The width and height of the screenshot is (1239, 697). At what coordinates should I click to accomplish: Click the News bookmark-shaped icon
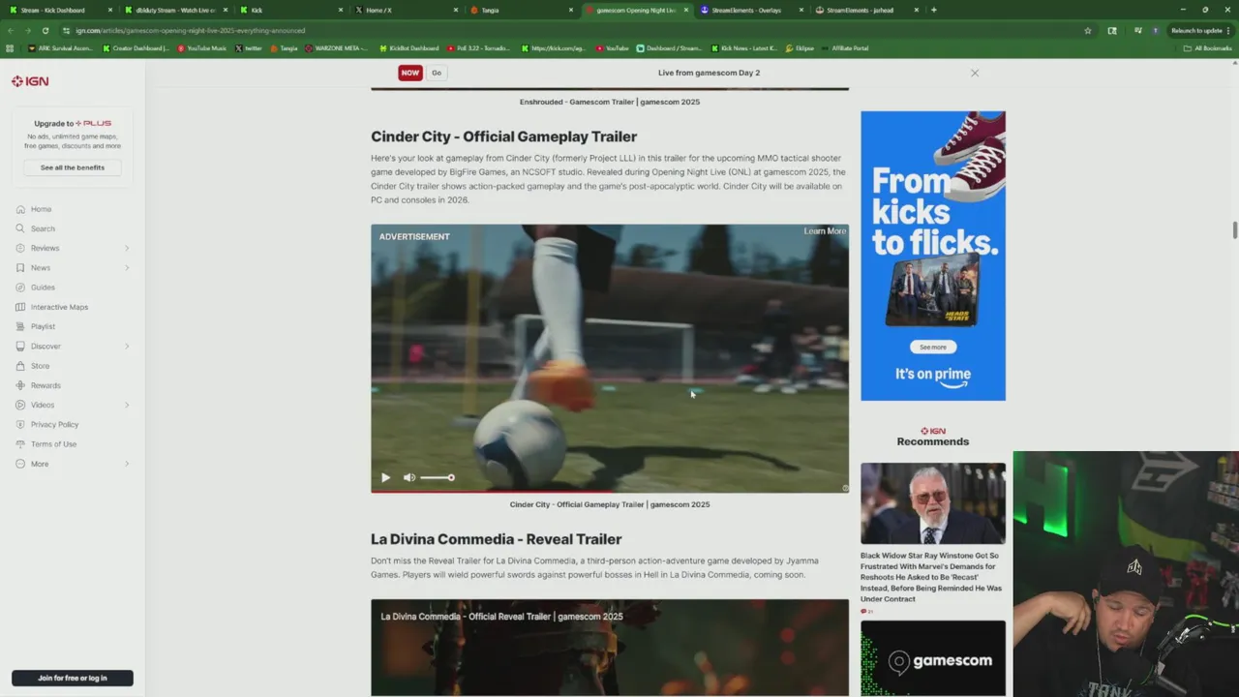click(20, 267)
